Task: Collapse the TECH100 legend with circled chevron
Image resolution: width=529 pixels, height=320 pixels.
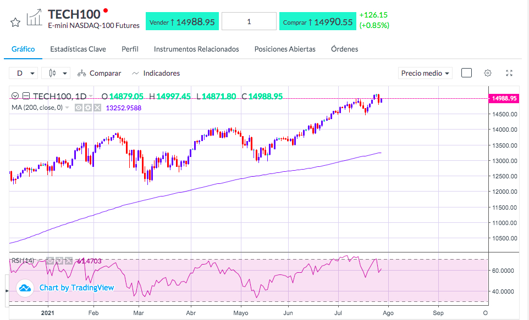Action: pos(15,97)
